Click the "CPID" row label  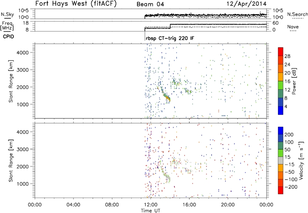coord(8,37)
